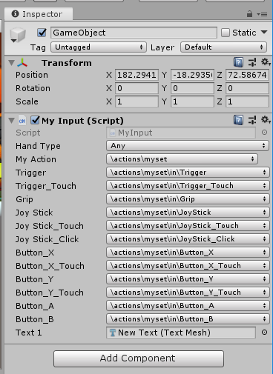
Task: Open Transform preset selector icon
Action: (252, 62)
